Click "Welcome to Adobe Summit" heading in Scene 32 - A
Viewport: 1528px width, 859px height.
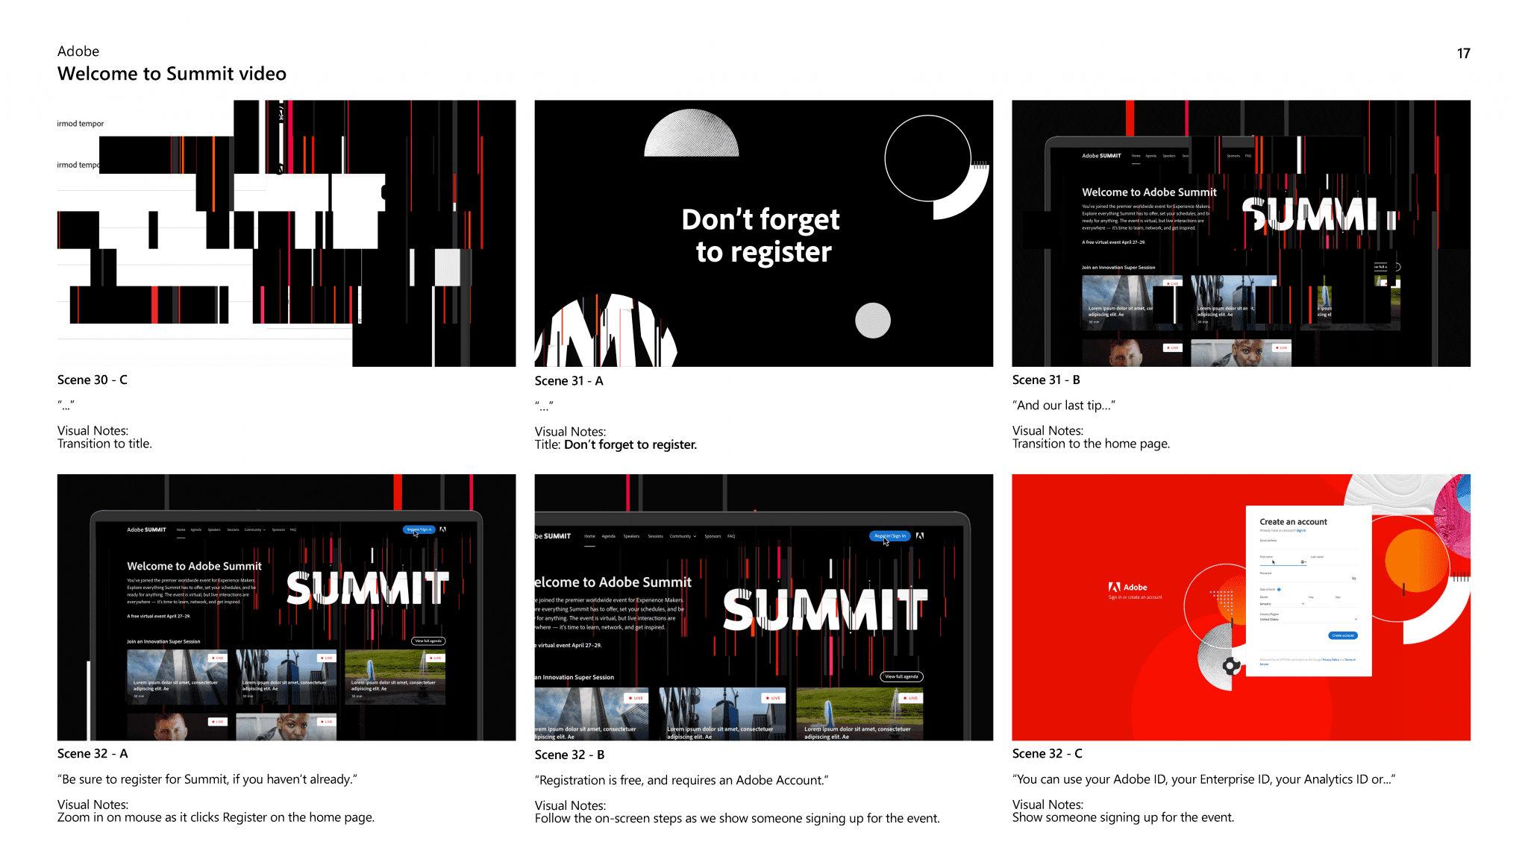point(194,566)
